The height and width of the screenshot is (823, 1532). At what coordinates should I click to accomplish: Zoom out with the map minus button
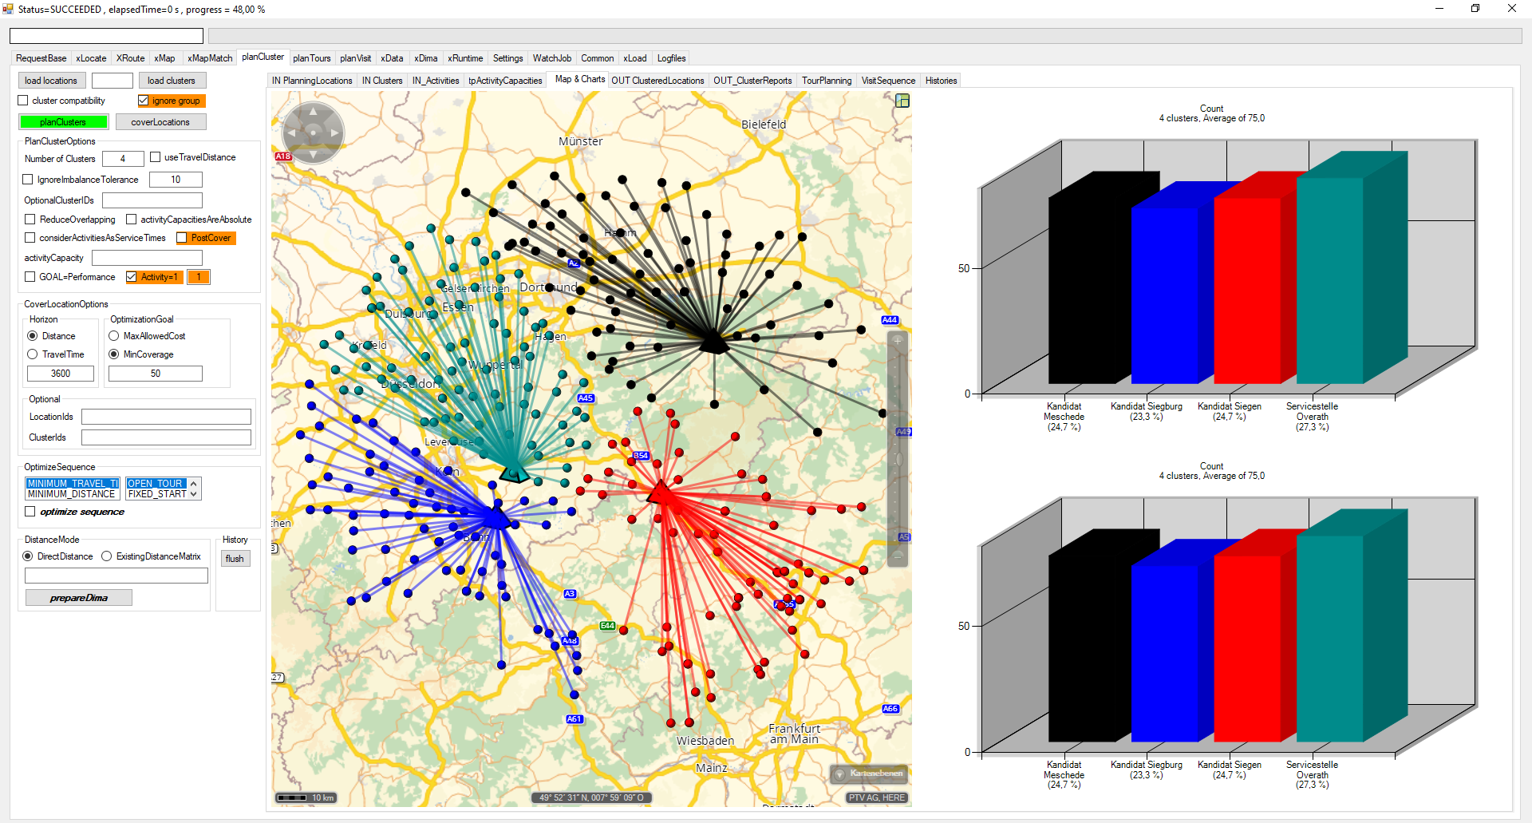point(898,556)
